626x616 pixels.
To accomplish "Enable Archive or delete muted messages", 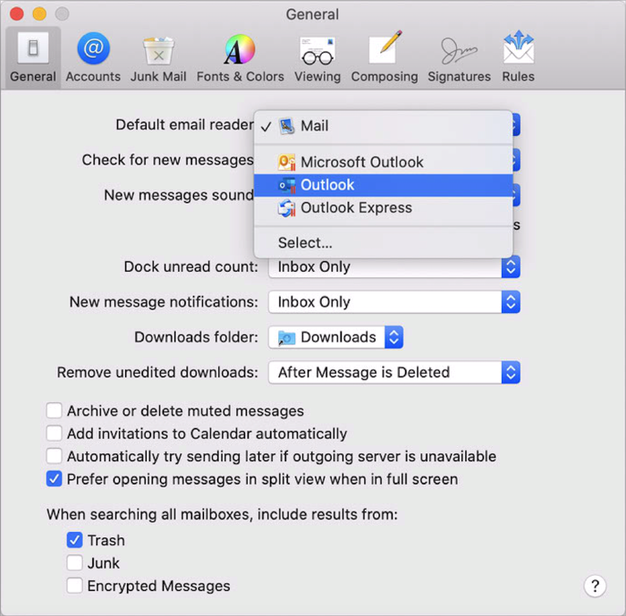I will point(55,411).
